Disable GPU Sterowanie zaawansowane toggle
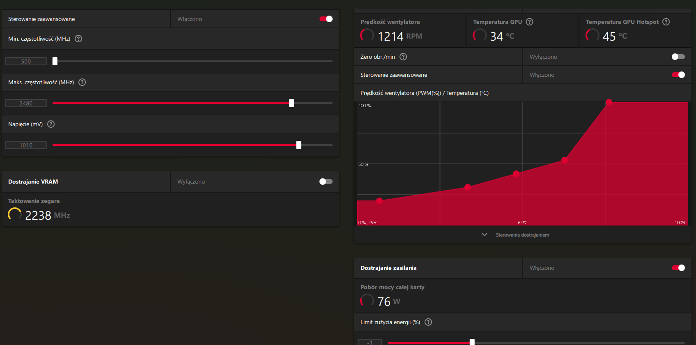The image size is (696, 345). [x=326, y=19]
